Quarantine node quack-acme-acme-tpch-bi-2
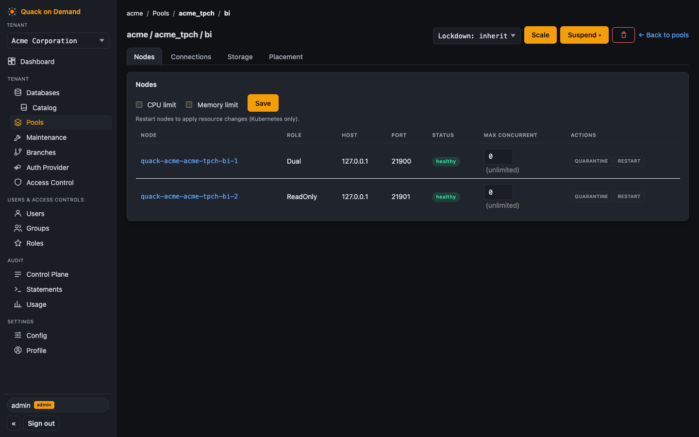The width and height of the screenshot is (699, 437). (x=591, y=197)
